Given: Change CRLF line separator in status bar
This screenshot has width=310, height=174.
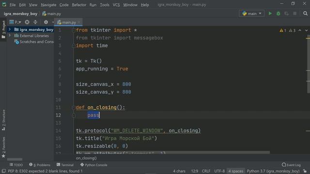Looking at the screenshot, I should point(206,171).
